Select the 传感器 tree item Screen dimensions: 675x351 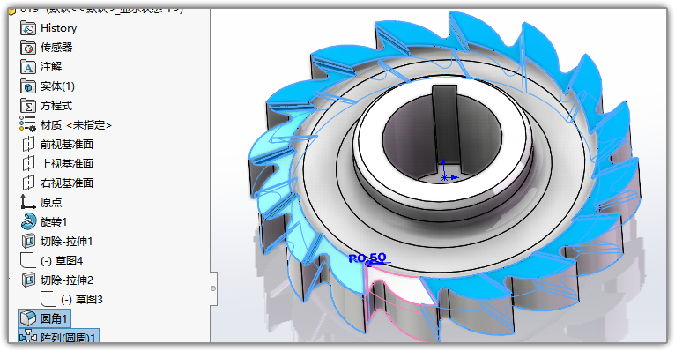tap(56, 48)
